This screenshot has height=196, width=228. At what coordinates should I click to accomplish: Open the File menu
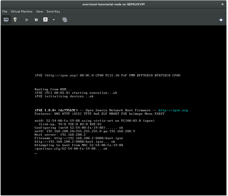pos(5,12)
